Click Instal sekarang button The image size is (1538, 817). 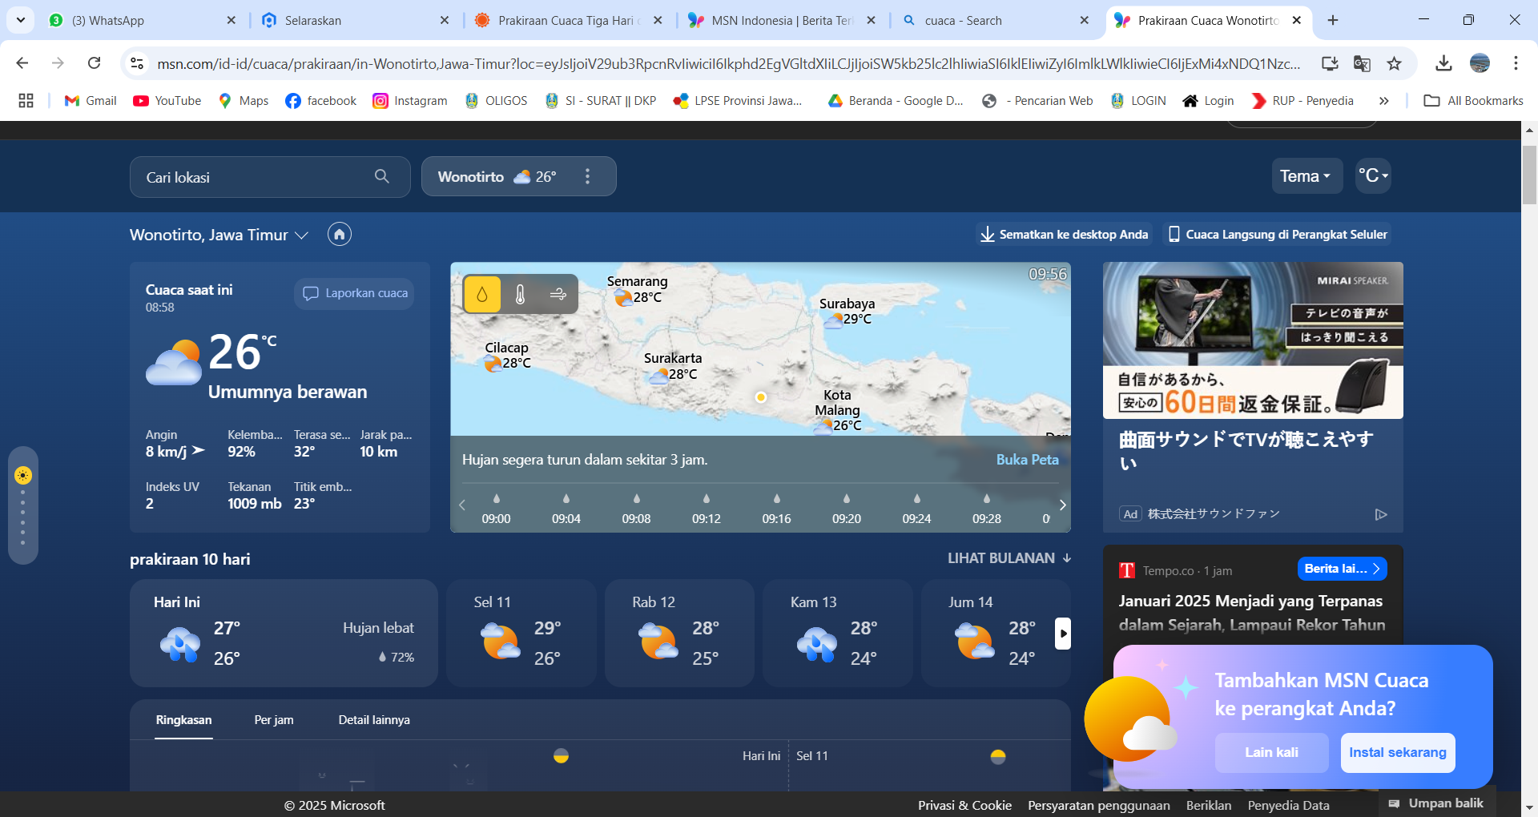tap(1398, 753)
